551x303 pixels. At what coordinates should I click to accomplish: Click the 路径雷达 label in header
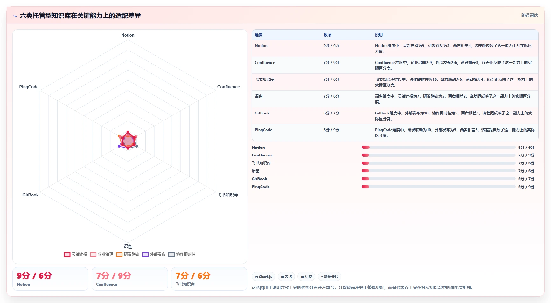click(529, 15)
